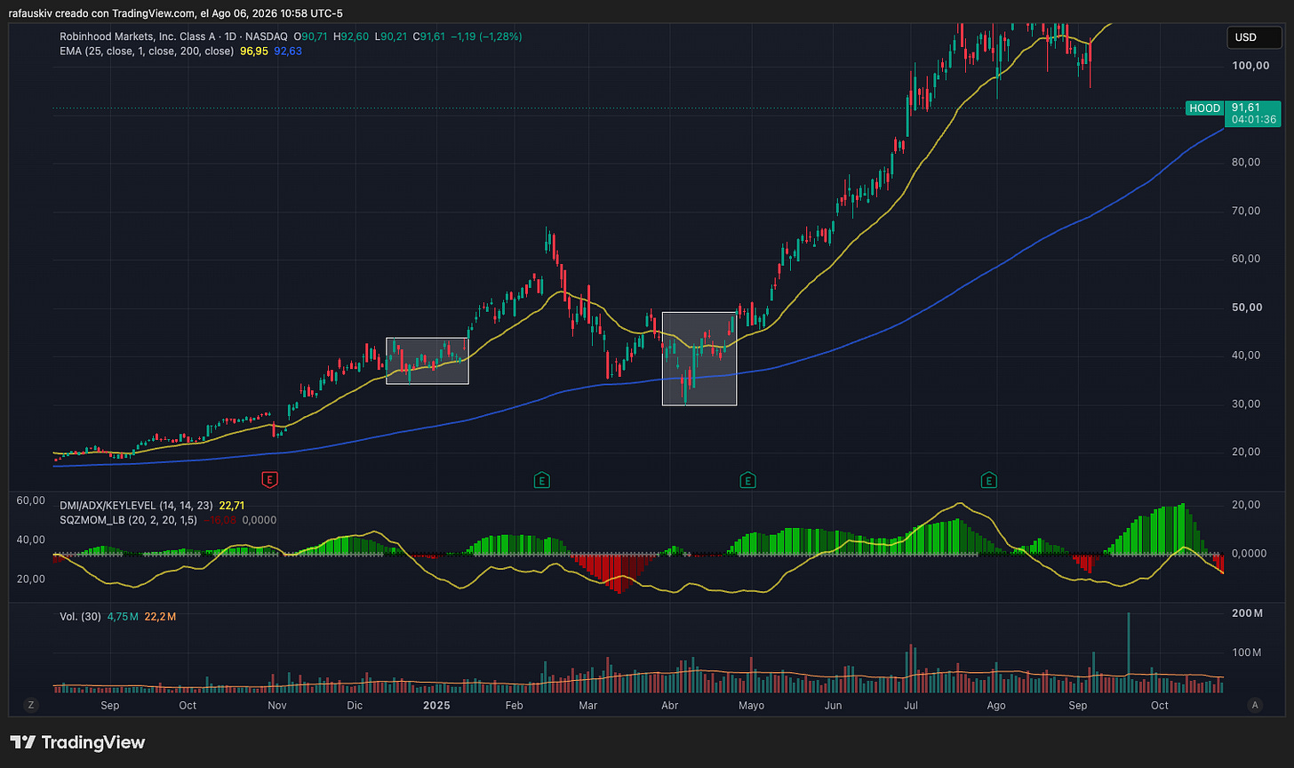The height and width of the screenshot is (768, 1294).
Task: Click the Nov label on the time axis
Action: [x=277, y=705]
